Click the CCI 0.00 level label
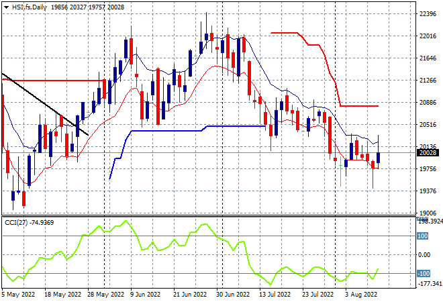This screenshot has height=302, width=443. [x=424, y=255]
